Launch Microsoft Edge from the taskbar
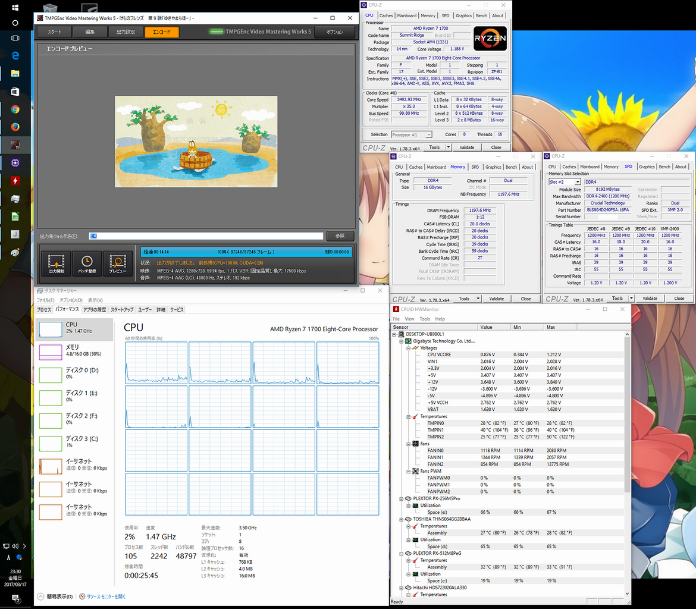 [15, 55]
